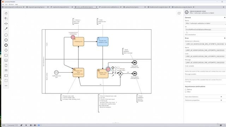Close the sms_verification.bpmn tab
The width and height of the screenshot is (226, 127).
(96, 7)
